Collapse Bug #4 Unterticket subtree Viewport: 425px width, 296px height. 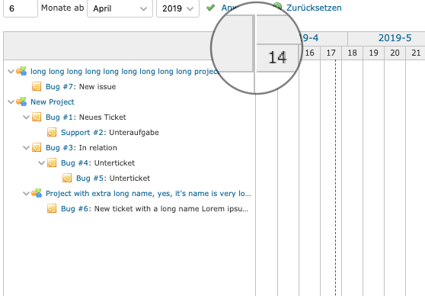[41, 162]
